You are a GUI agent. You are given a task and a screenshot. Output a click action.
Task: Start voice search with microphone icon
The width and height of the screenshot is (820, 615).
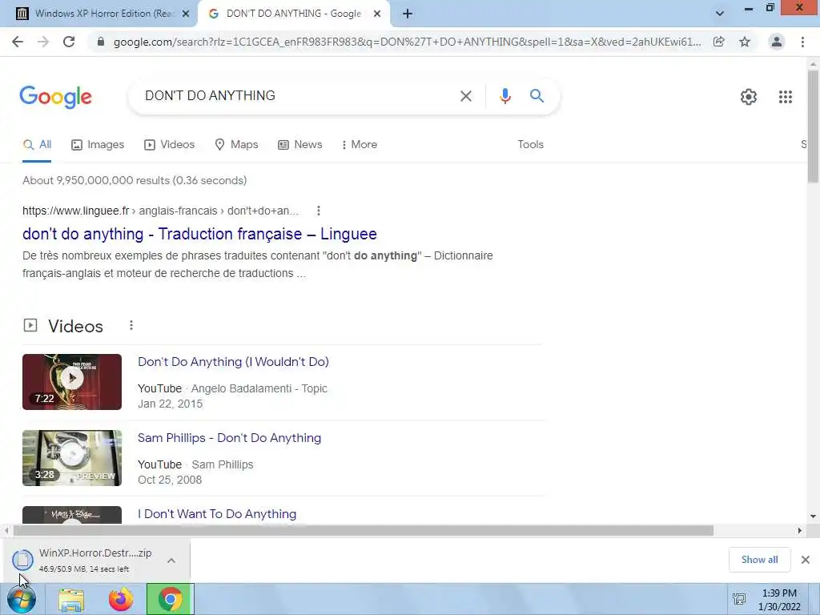pos(504,96)
